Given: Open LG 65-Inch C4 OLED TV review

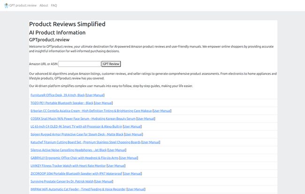Looking at the screenshot, I should (x=76, y=127).
